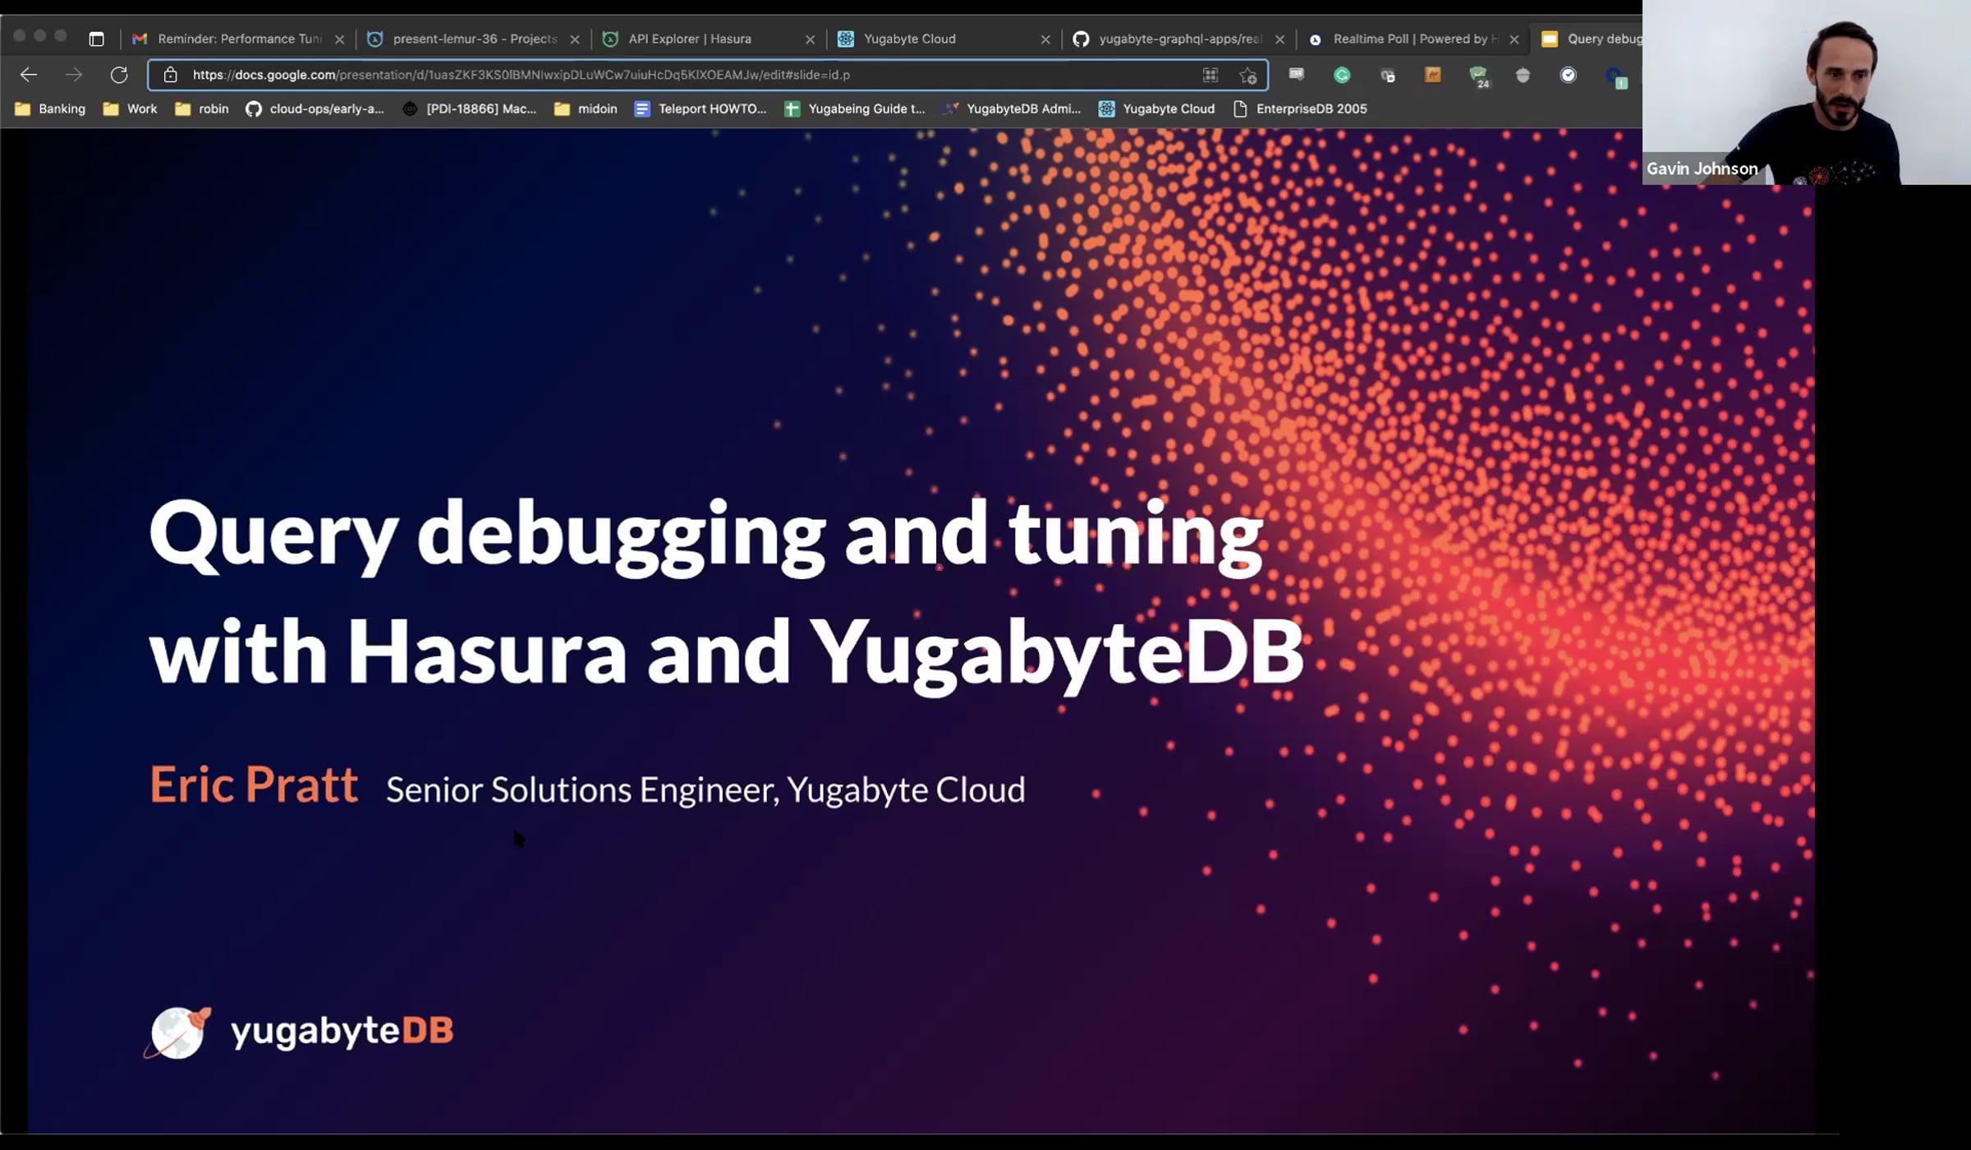Click the site lock icon in address bar
This screenshot has width=1971, height=1150.
[x=170, y=75]
